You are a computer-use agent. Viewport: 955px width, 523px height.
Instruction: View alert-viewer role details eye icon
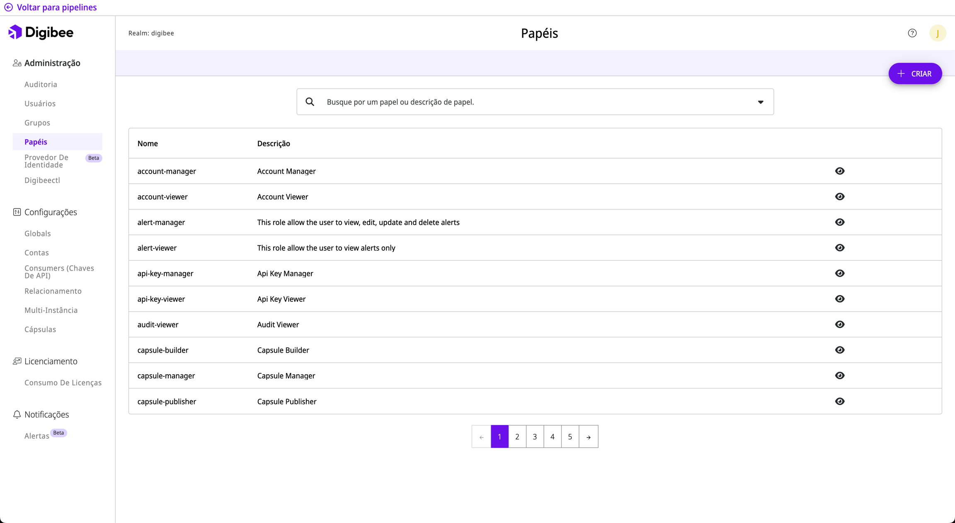pyautogui.click(x=840, y=248)
